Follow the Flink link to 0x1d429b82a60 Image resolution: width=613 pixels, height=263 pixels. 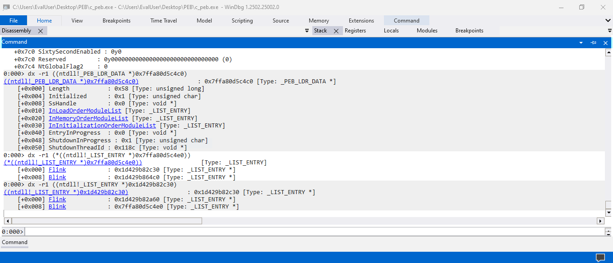coord(57,200)
